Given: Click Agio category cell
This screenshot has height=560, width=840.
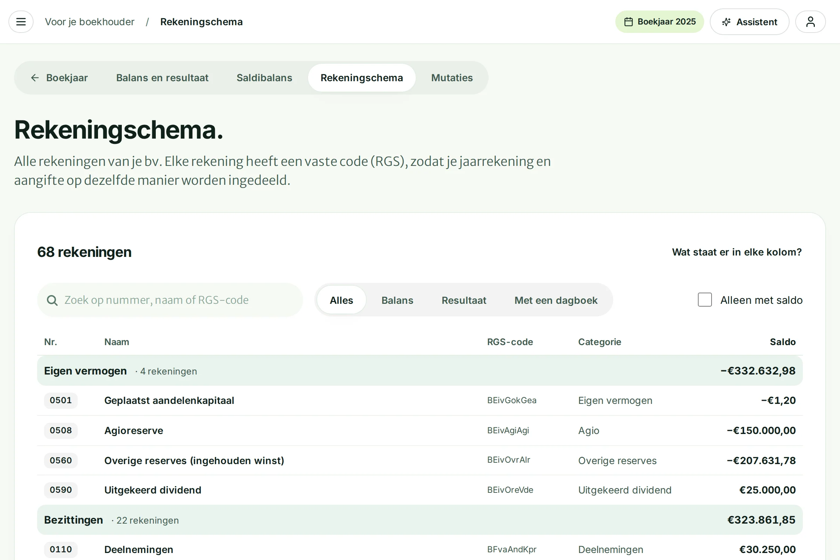Looking at the screenshot, I should coord(589,431).
